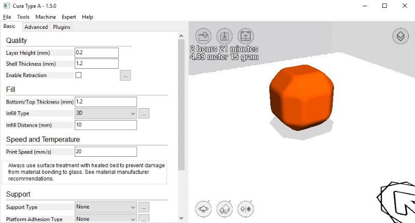Open the File menu
The width and height of the screenshot is (415, 223).
click(x=7, y=17)
